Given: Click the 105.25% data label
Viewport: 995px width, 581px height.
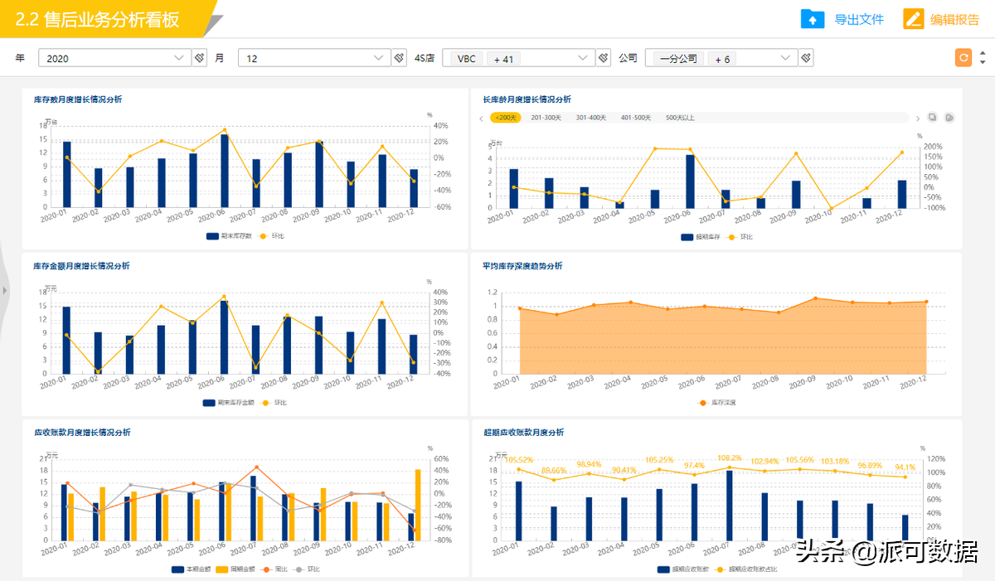Looking at the screenshot, I should click(659, 460).
